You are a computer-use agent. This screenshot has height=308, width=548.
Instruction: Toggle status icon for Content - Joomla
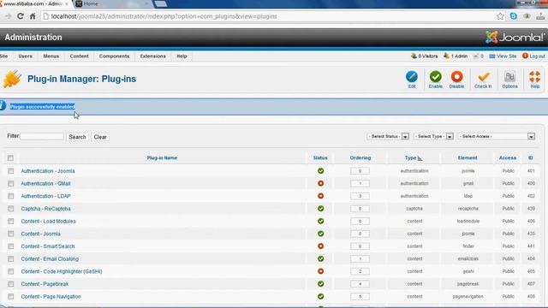(320, 234)
